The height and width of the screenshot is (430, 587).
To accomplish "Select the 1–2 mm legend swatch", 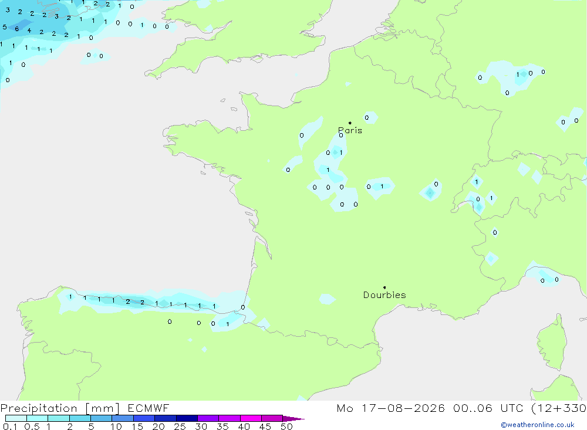I will coord(58,418).
